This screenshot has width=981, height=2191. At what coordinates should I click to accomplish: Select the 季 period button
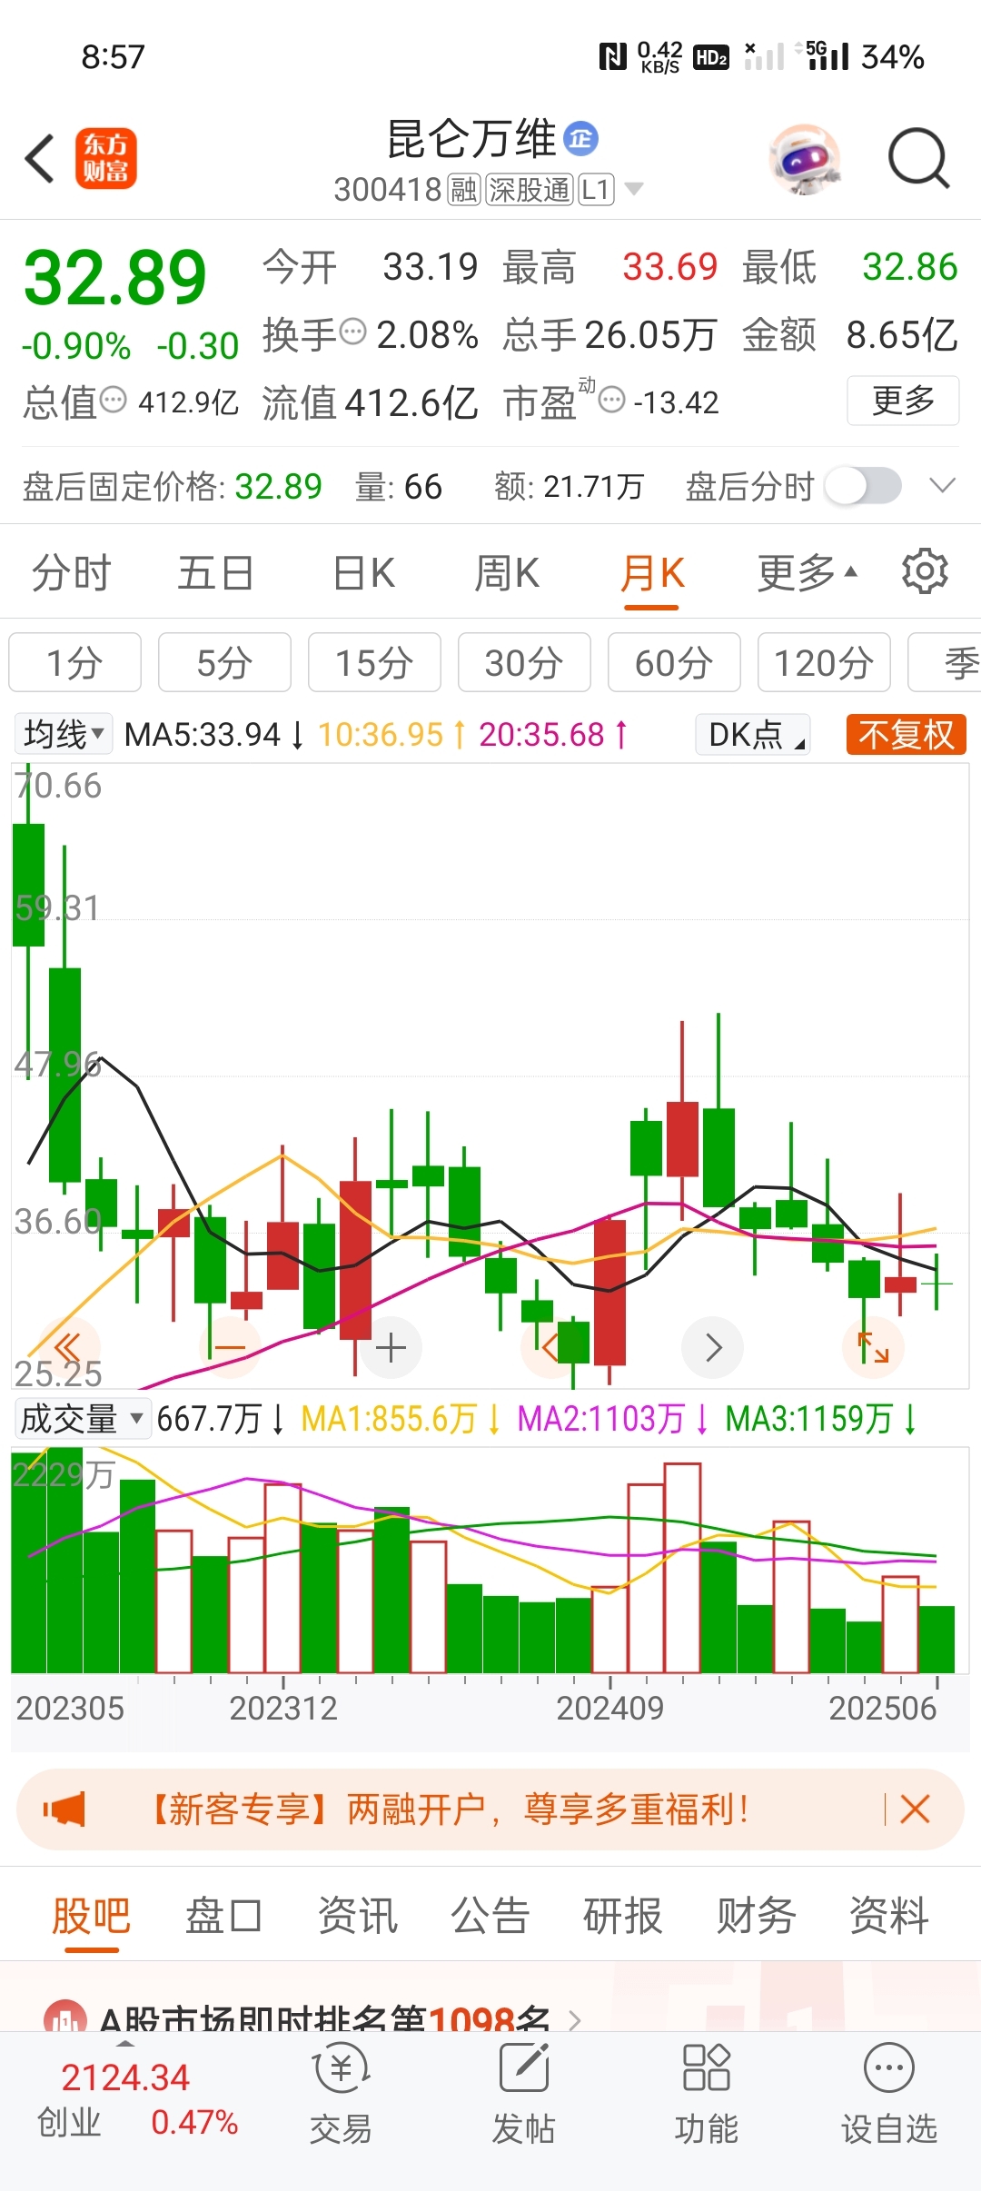coord(945,662)
